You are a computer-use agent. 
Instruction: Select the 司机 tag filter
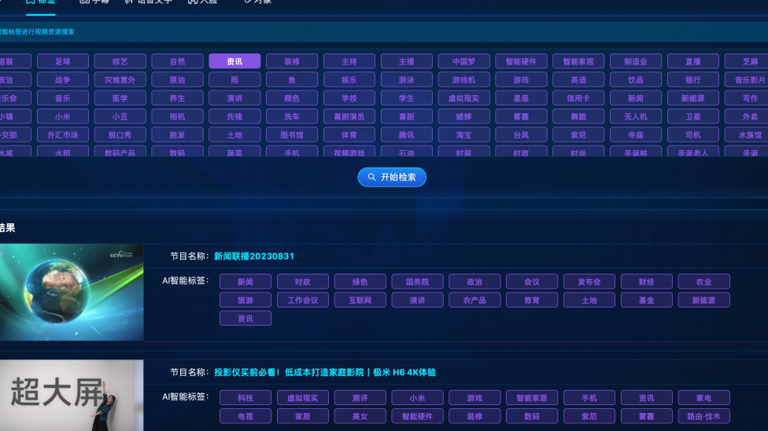pyautogui.click(x=693, y=134)
